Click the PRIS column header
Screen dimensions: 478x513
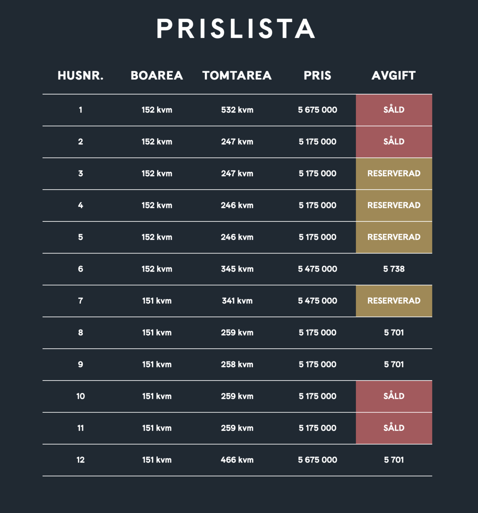pos(317,76)
